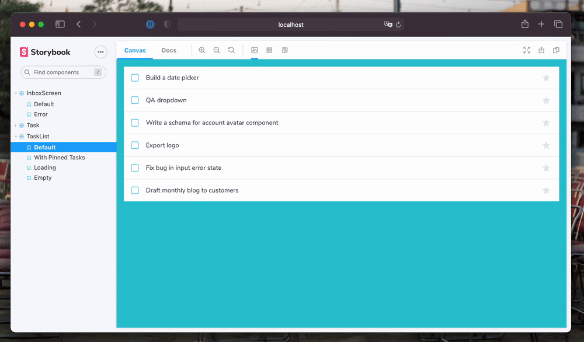
Task: Enter full screen canvas mode
Action: pos(527,50)
